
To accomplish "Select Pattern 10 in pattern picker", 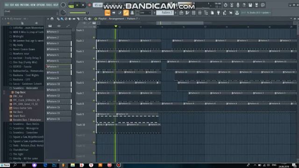I will pos(59,84).
